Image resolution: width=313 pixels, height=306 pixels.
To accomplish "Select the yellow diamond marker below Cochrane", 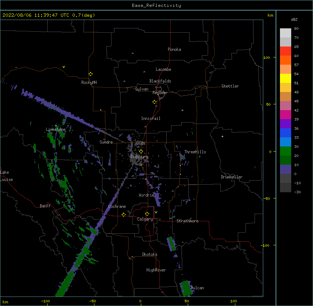I will coord(123,214).
